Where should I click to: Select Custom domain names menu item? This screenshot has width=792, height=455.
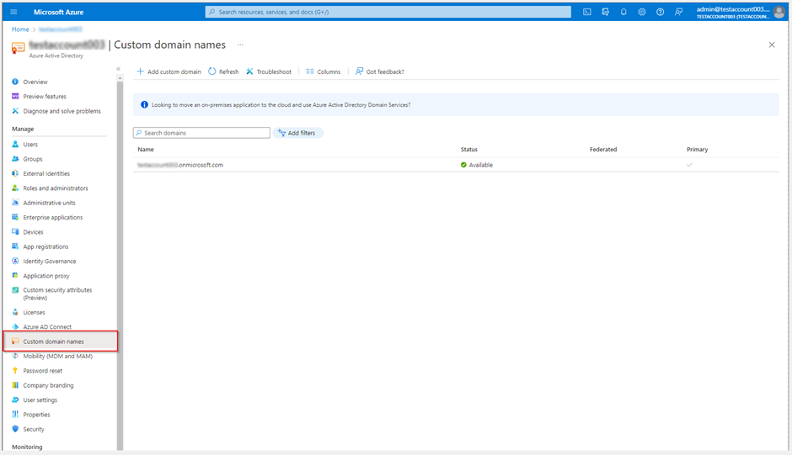click(x=61, y=341)
